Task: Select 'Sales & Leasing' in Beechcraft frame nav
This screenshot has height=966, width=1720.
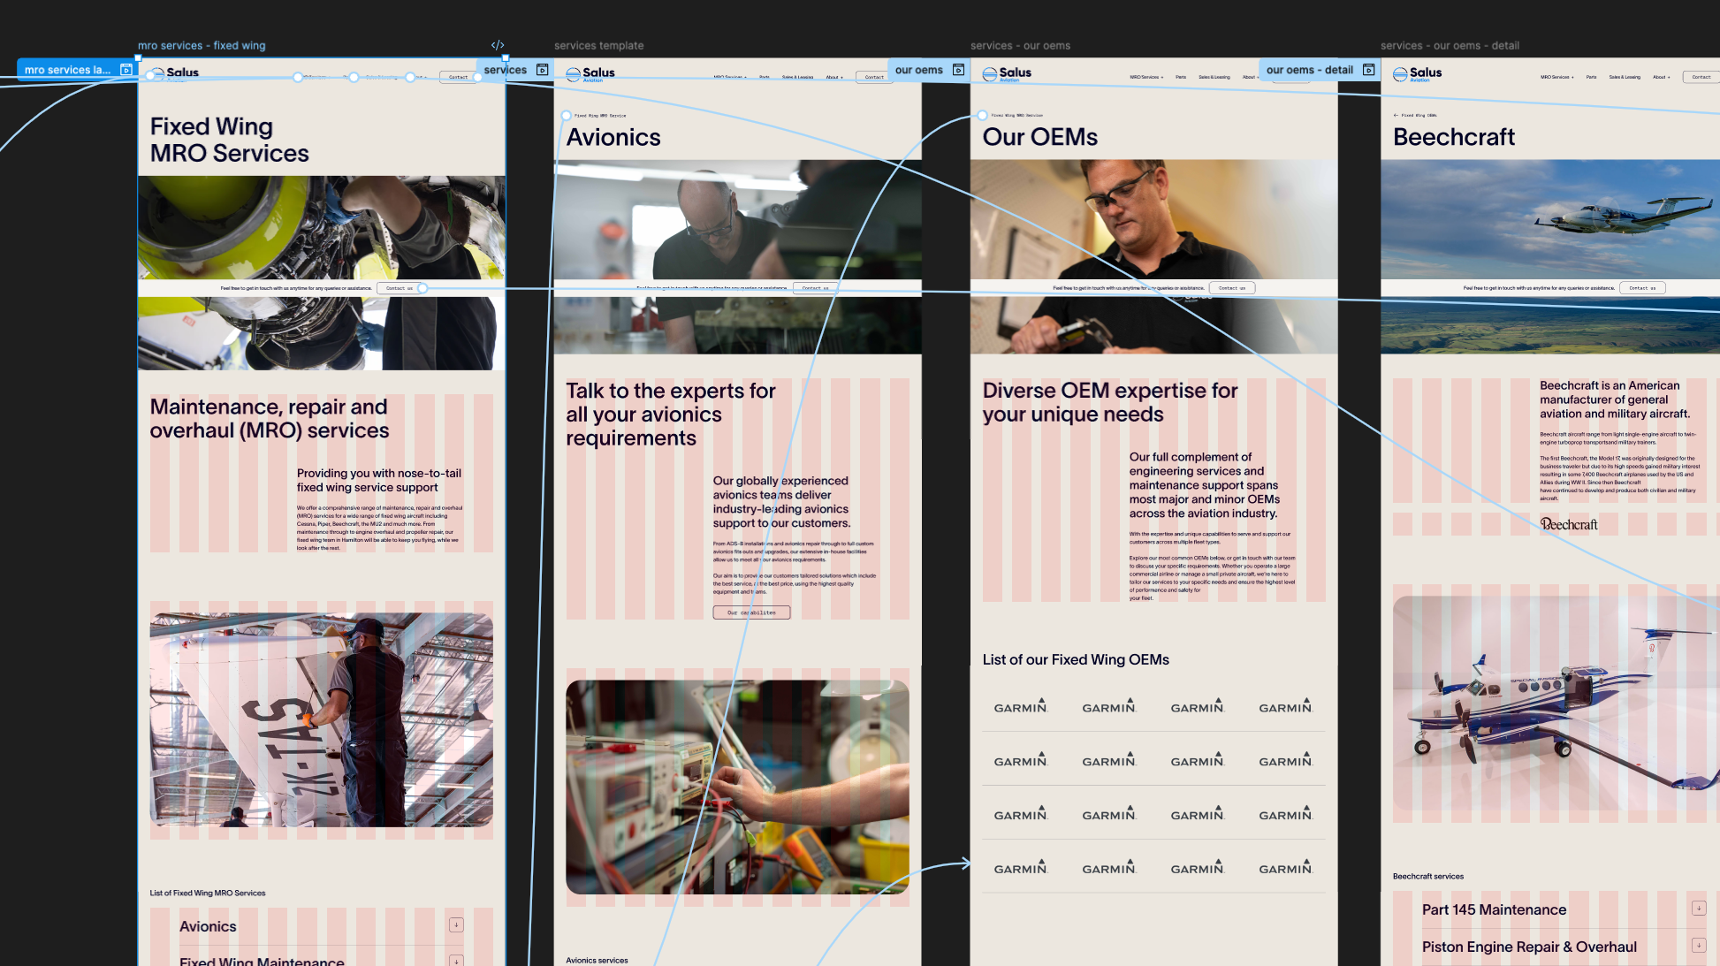Action: coord(1625,77)
